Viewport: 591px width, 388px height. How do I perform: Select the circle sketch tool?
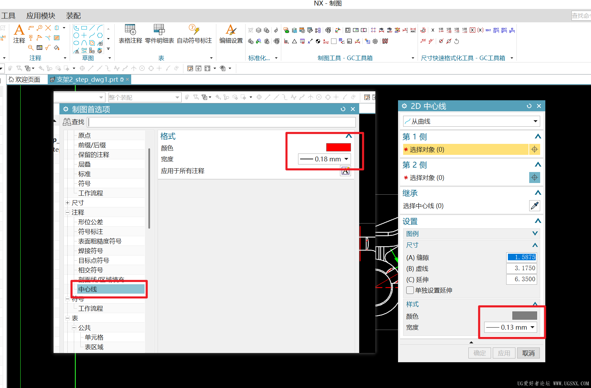tap(76, 35)
